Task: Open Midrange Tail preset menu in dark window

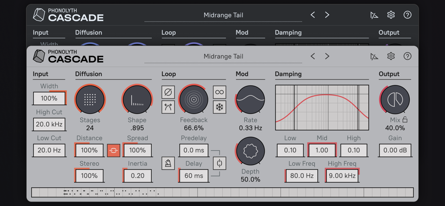Action: click(x=223, y=15)
